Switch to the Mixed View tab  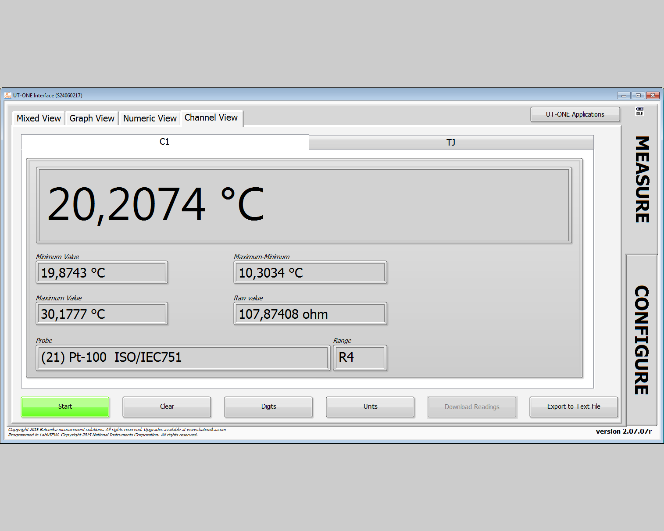pos(38,118)
